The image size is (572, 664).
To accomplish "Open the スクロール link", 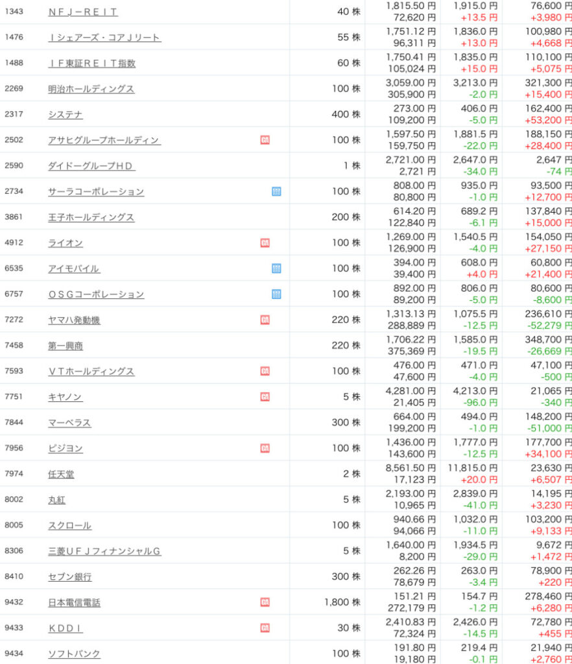I will coord(70,525).
